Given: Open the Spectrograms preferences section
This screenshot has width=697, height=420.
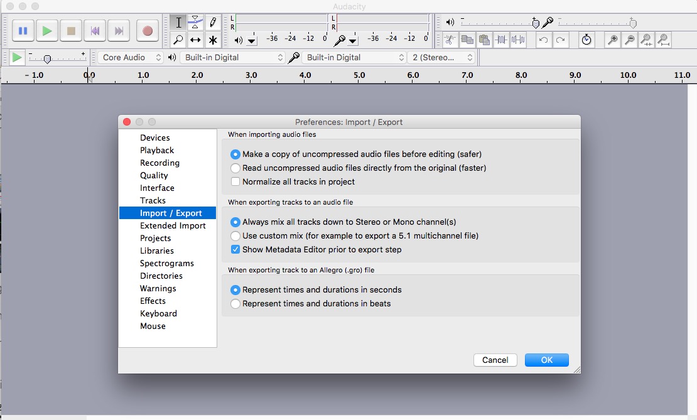Looking at the screenshot, I should point(166,263).
